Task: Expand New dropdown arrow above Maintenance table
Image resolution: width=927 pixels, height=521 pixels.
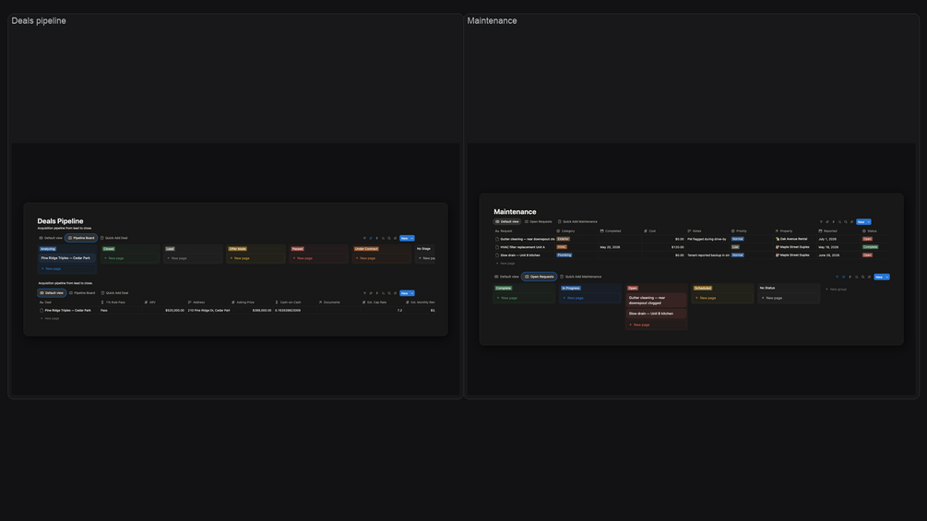Action: (869, 222)
